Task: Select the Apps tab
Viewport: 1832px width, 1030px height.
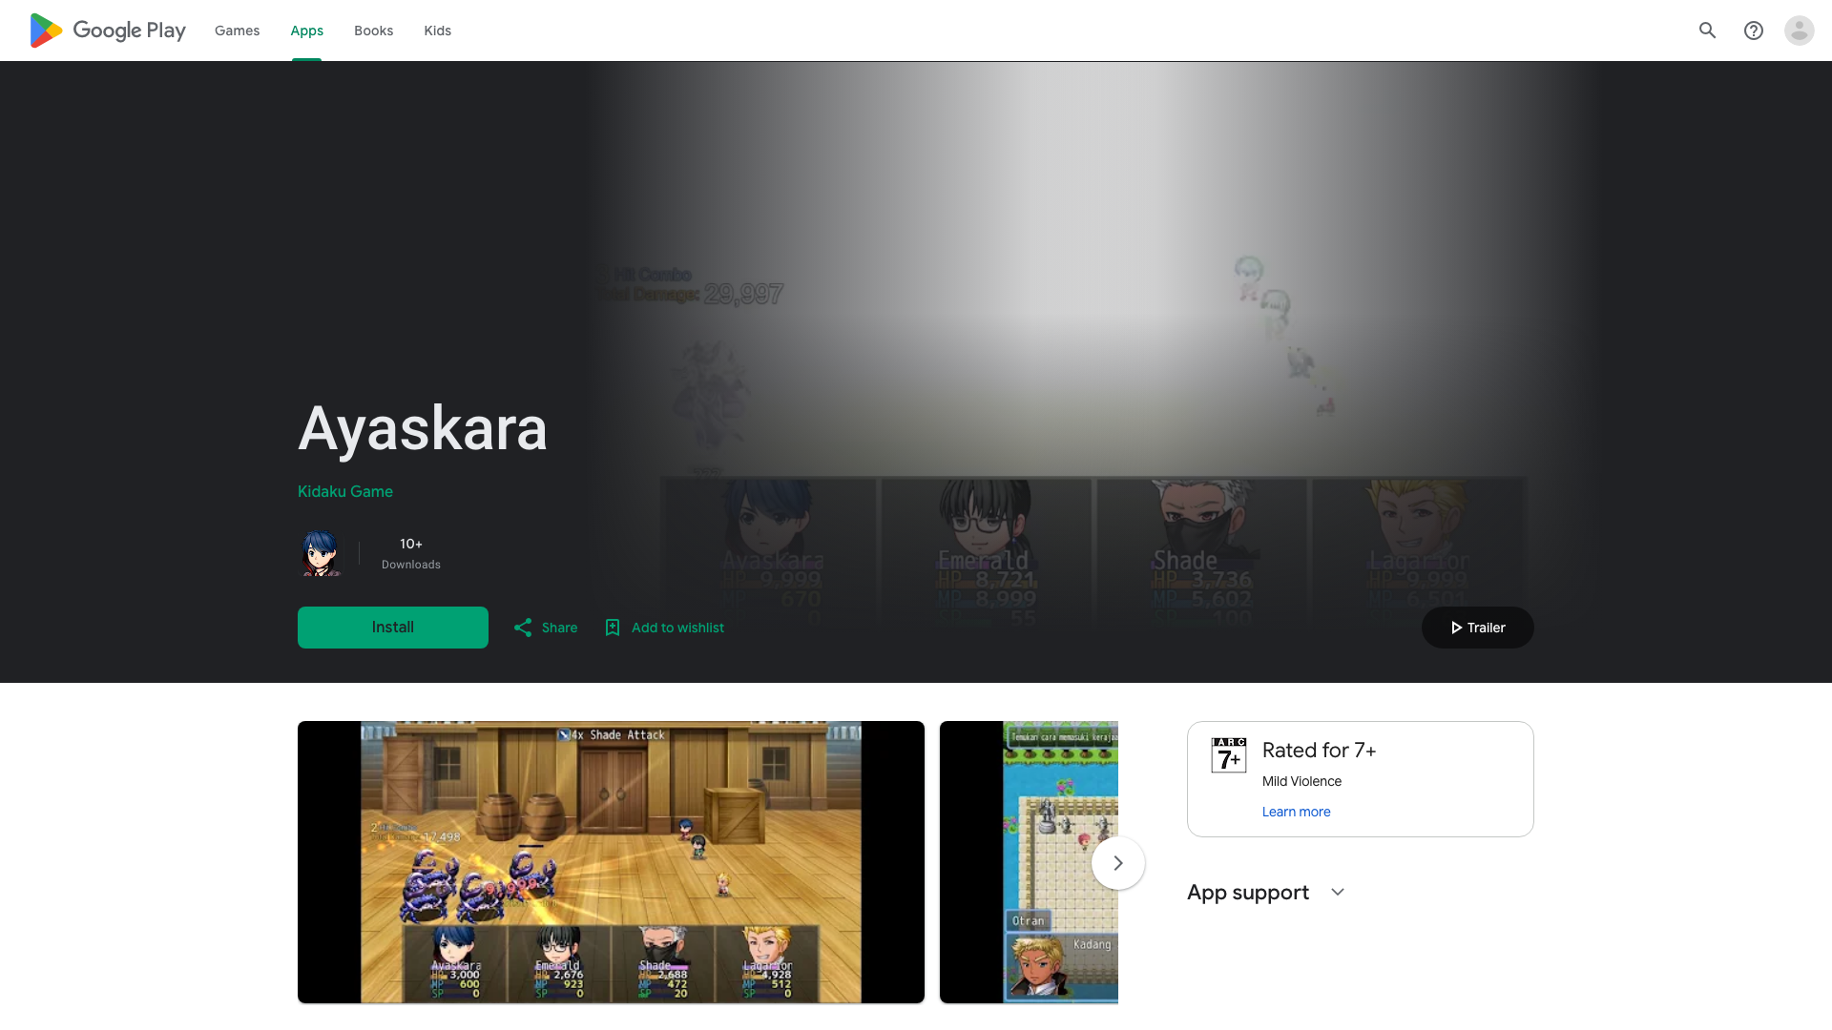Action: pos(307,31)
